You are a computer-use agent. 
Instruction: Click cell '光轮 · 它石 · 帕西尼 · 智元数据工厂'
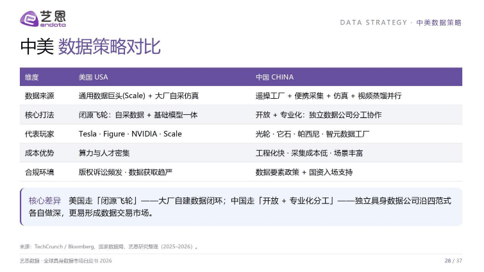coord(312,134)
